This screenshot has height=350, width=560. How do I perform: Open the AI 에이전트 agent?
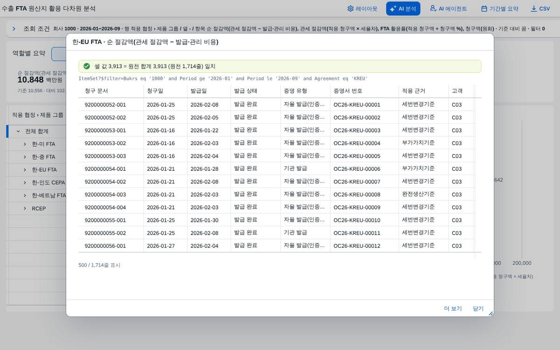point(448,8)
